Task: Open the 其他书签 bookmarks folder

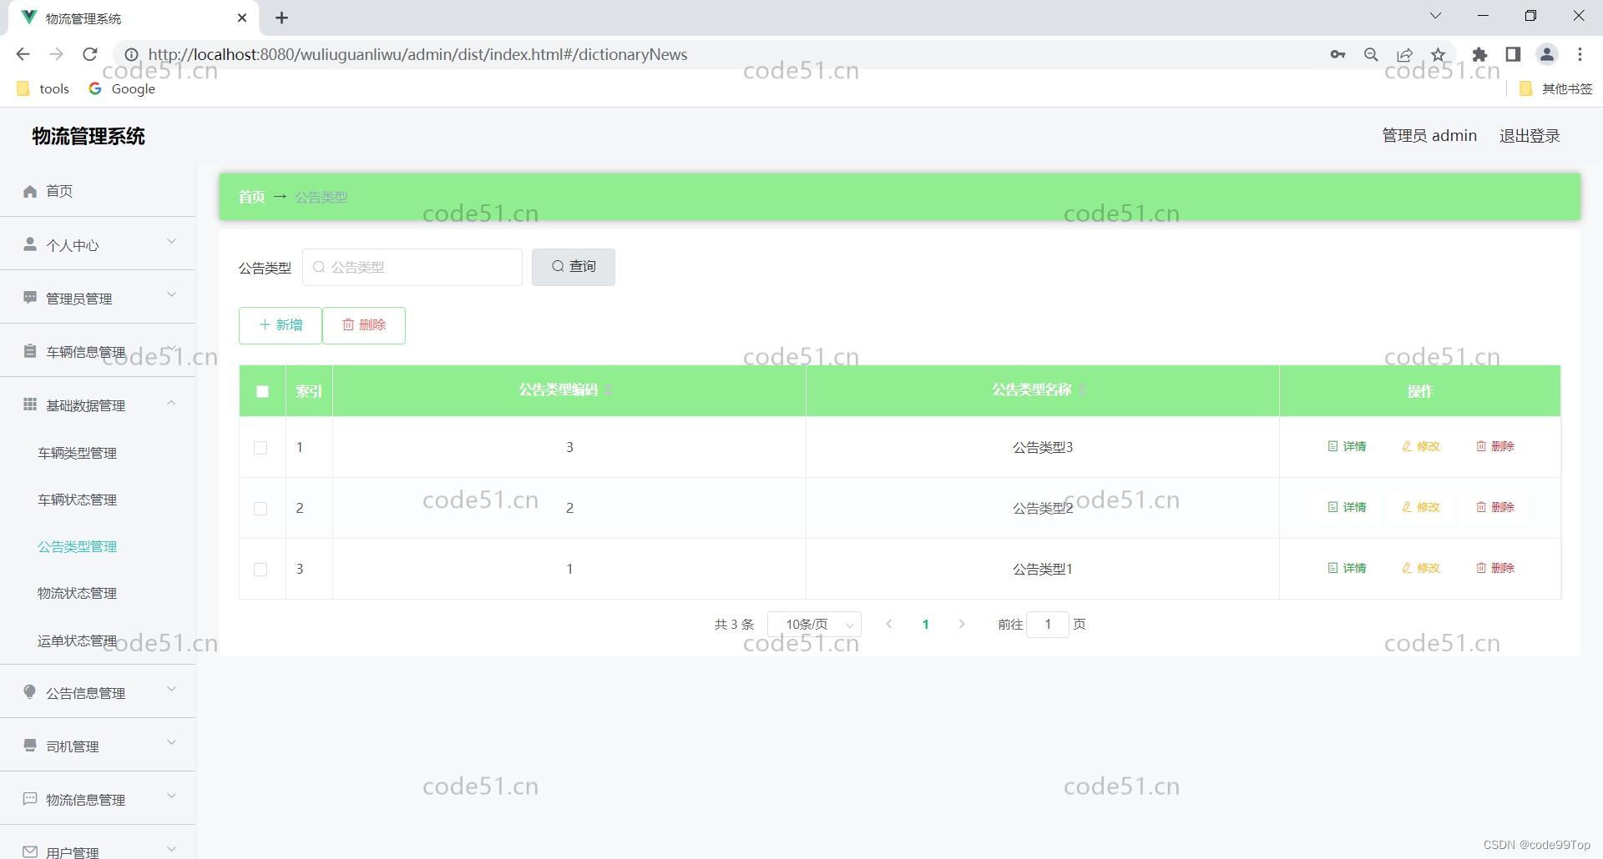Action: point(1555,88)
